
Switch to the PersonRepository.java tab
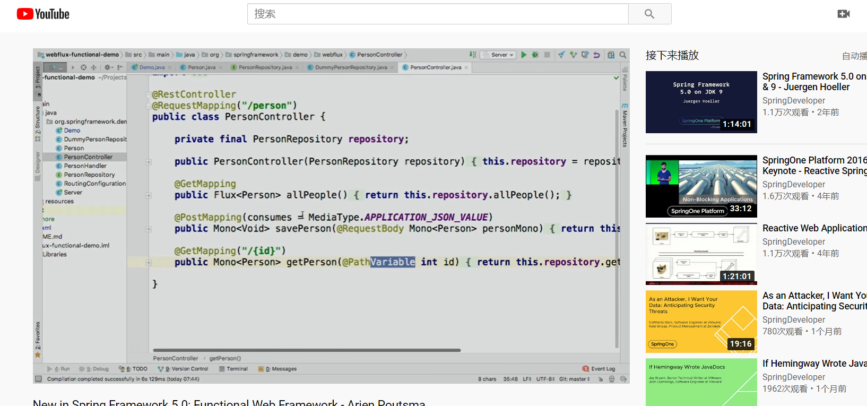coord(265,67)
